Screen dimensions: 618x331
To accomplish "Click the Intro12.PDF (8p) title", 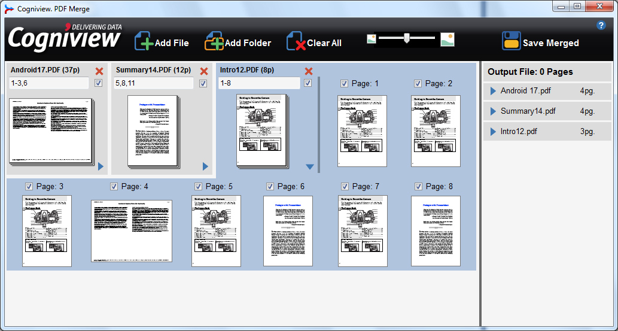I will tap(247, 70).
